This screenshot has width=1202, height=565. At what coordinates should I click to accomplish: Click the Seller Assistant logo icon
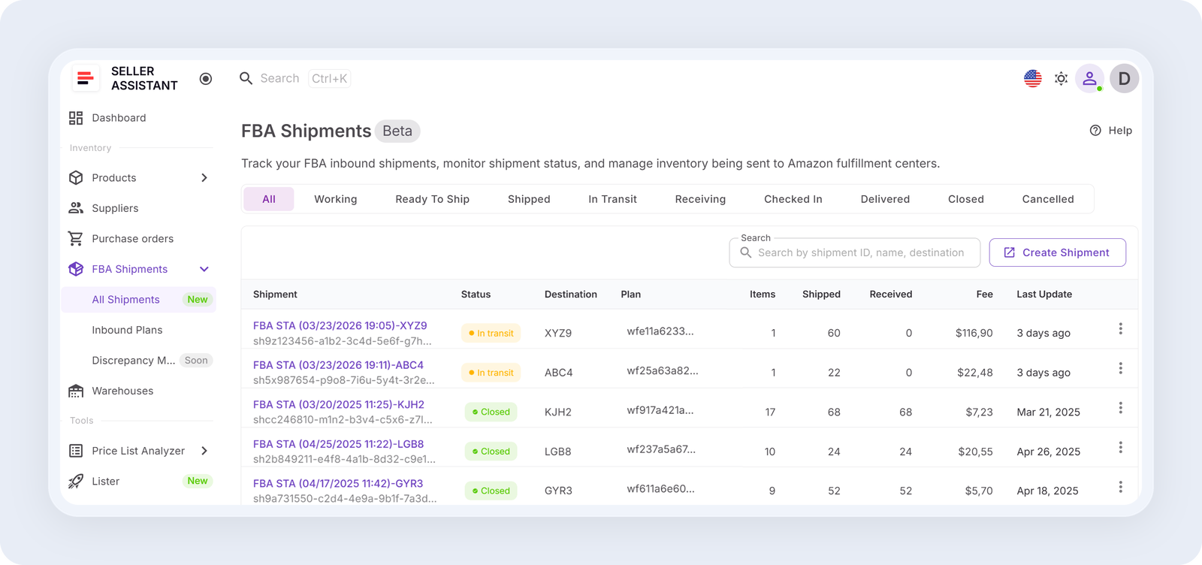point(86,78)
